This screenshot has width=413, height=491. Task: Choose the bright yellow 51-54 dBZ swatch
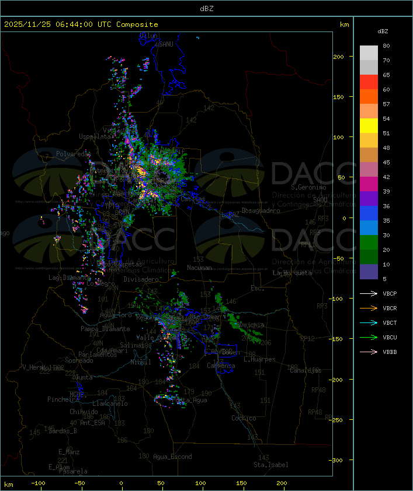[x=369, y=125]
